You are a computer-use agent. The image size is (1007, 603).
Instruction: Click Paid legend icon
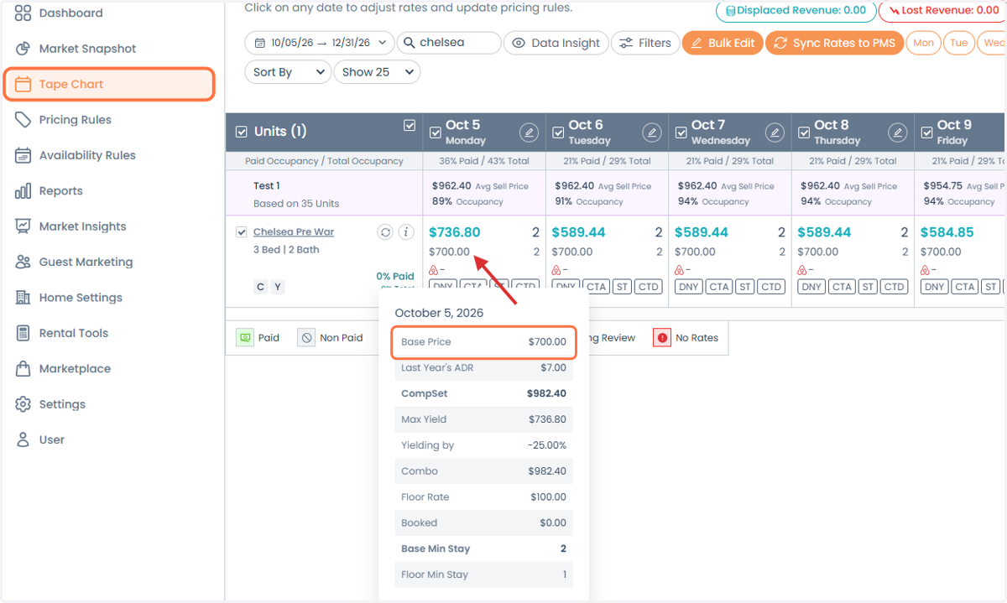pos(245,338)
